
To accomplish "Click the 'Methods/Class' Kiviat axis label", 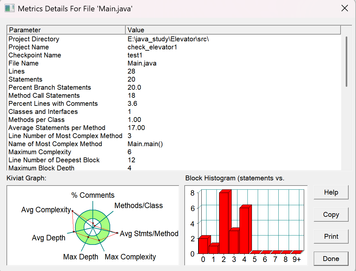I will (x=139, y=206).
